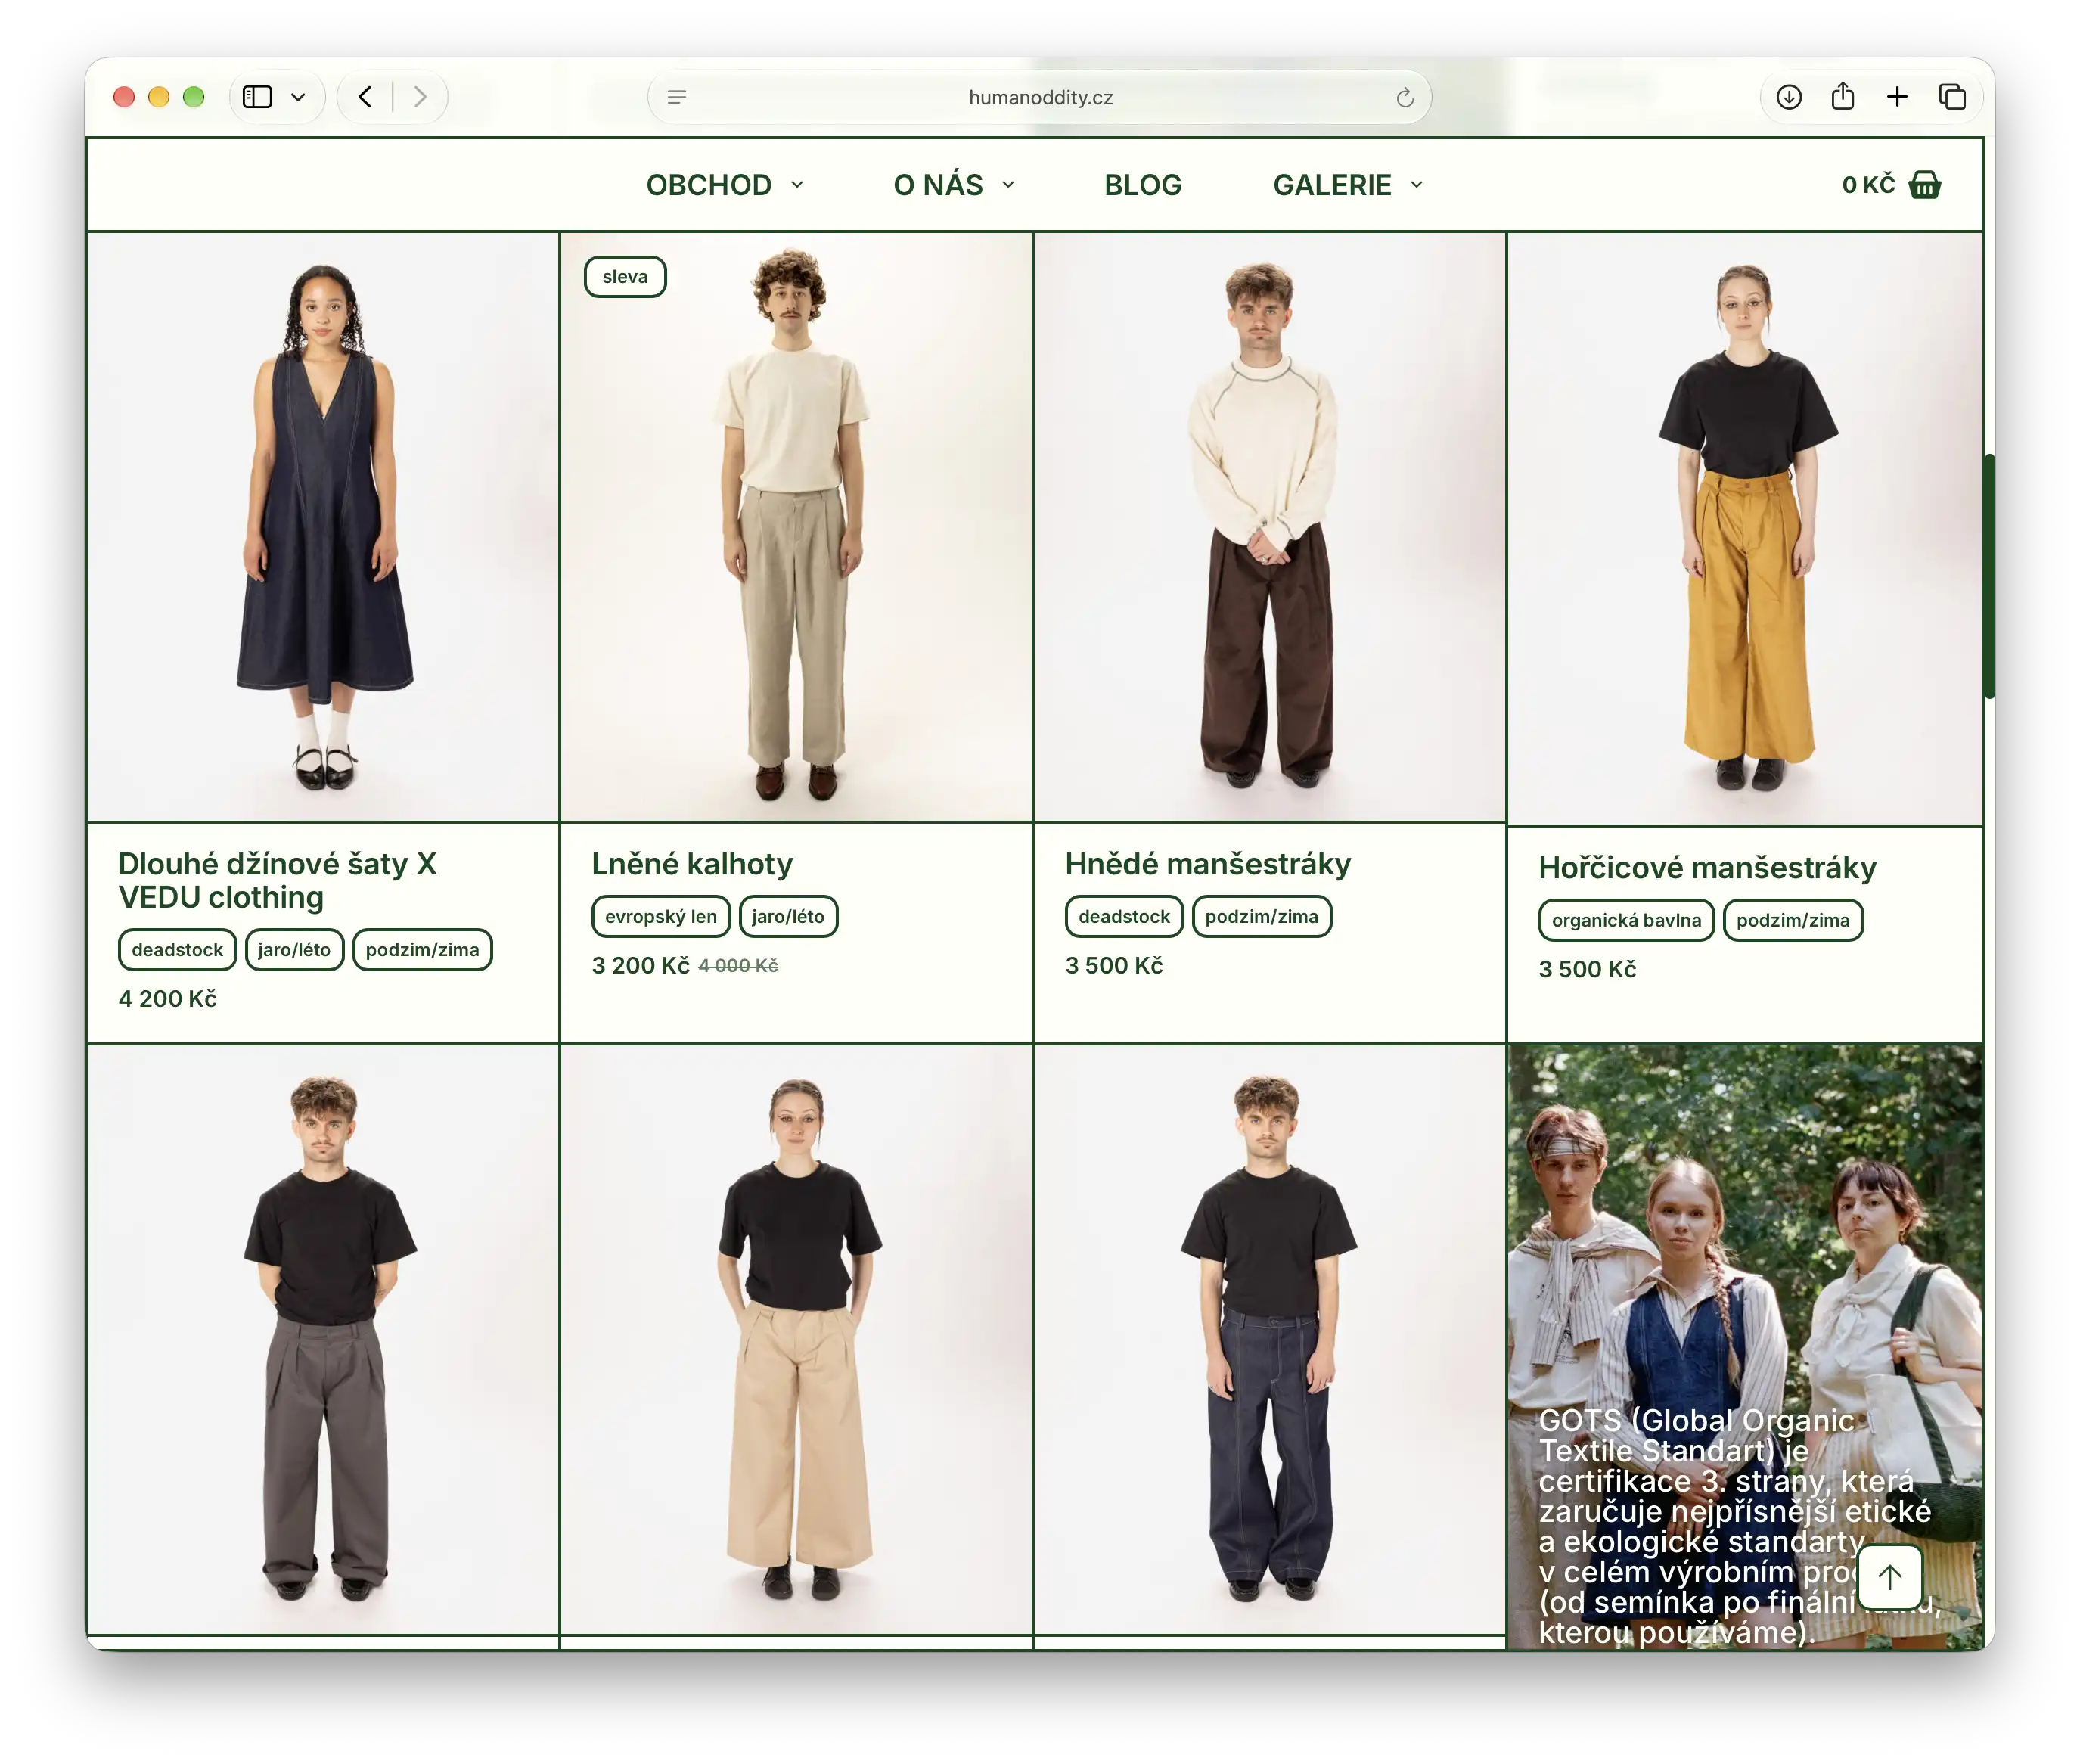Open the grey pleated trousers photo
The image size is (2080, 1764).
click(322, 1340)
